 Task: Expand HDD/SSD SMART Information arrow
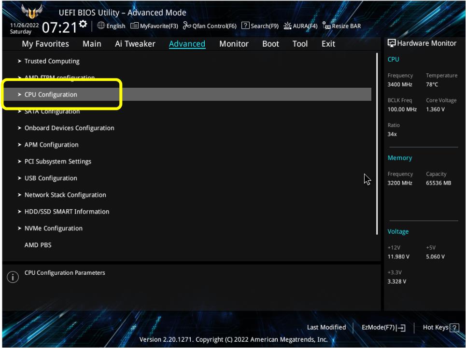19,212
